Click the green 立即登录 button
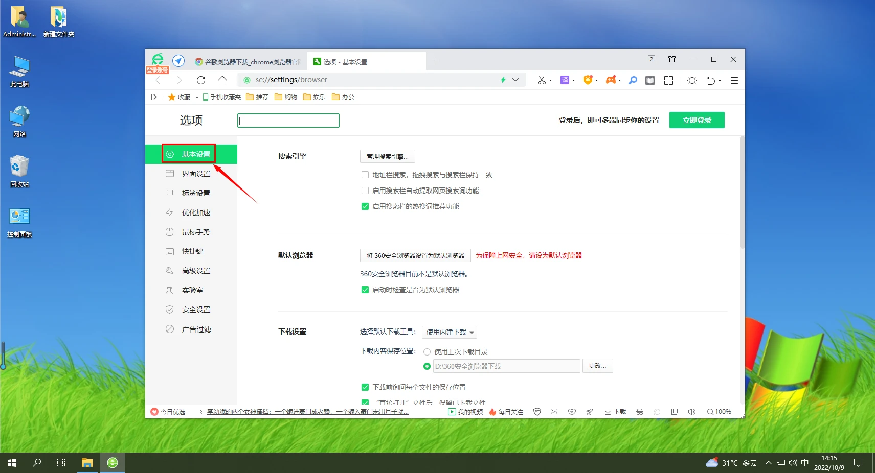Screen dimensions: 875x473 [x=697, y=120]
